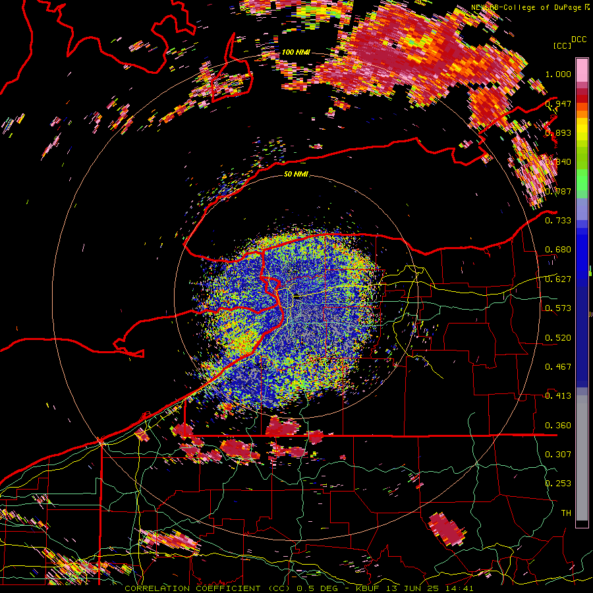This screenshot has width=593, height=593.
Task: Click the 0.627 scale value
Action: [x=558, y=279]
